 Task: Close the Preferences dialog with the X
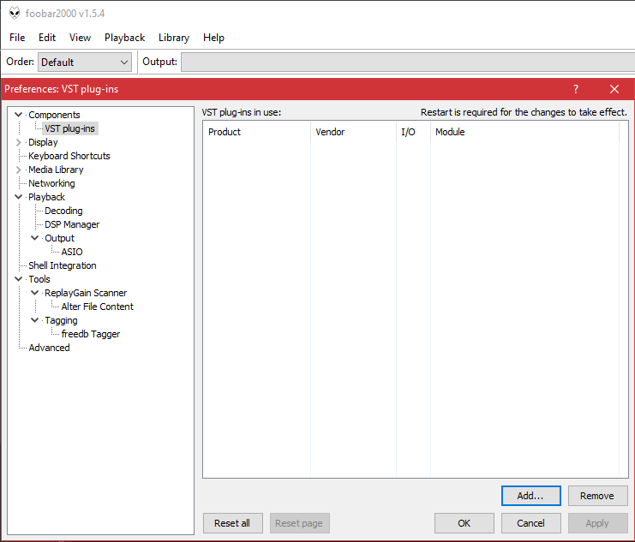coord(614,89)
